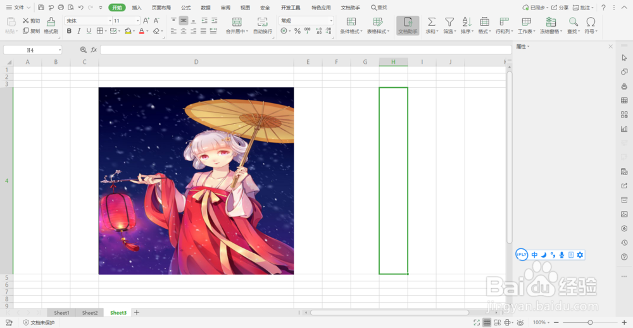Switch to the 公式 (Formulas) tab
This screenshot has height=328, width=633.
click(x=185, y=8)
